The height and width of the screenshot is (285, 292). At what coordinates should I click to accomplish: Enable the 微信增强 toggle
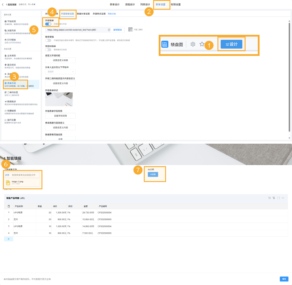tap(48, 40)
